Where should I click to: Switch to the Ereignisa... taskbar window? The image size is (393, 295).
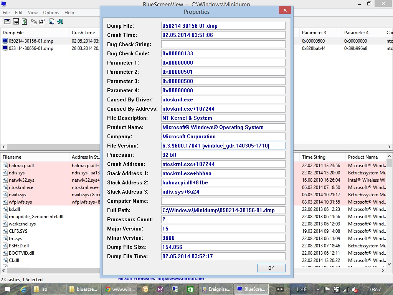216,289
